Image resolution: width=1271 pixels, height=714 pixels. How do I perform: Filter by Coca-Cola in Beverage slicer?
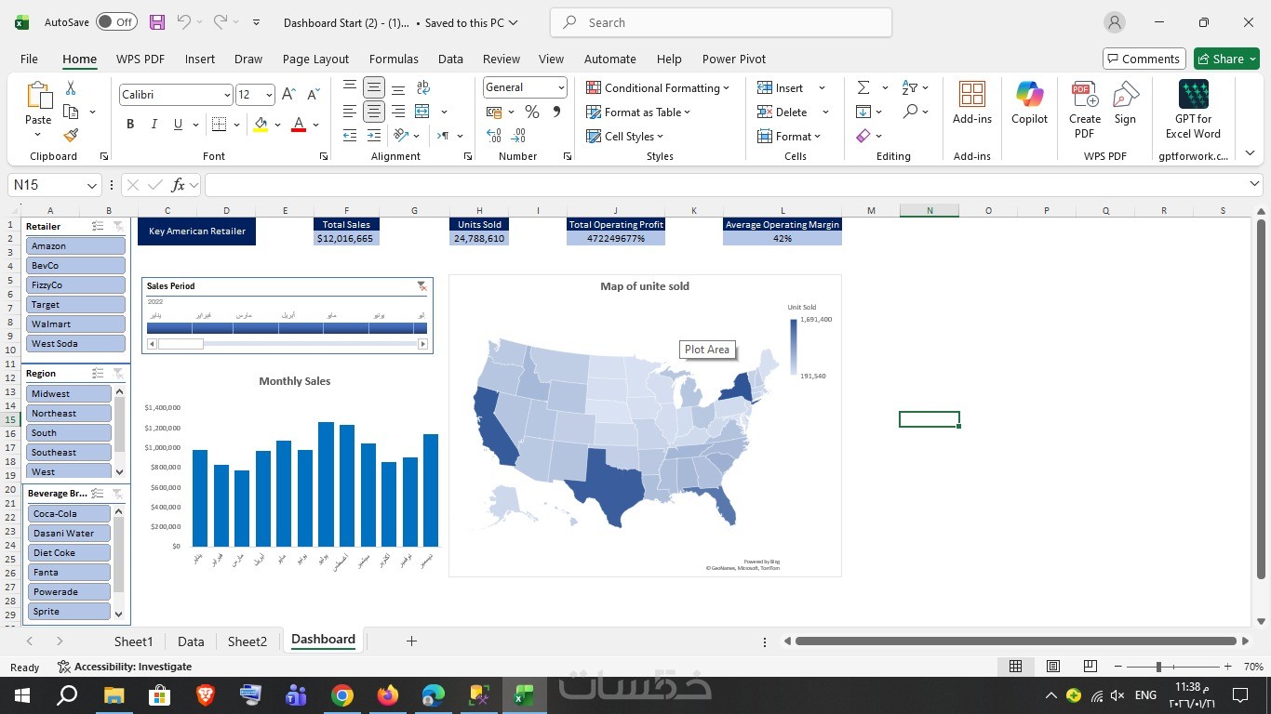point(69,514)
